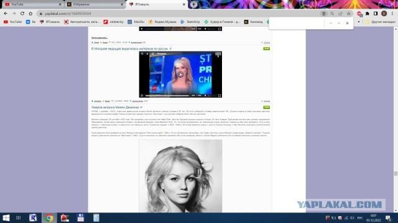Screen dimensions: 398x223
Task: Close the find-in-page bar
Action: 347,23
